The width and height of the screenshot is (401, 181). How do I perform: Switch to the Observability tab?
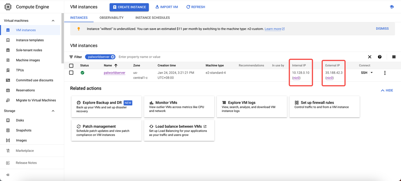[112, 18]
